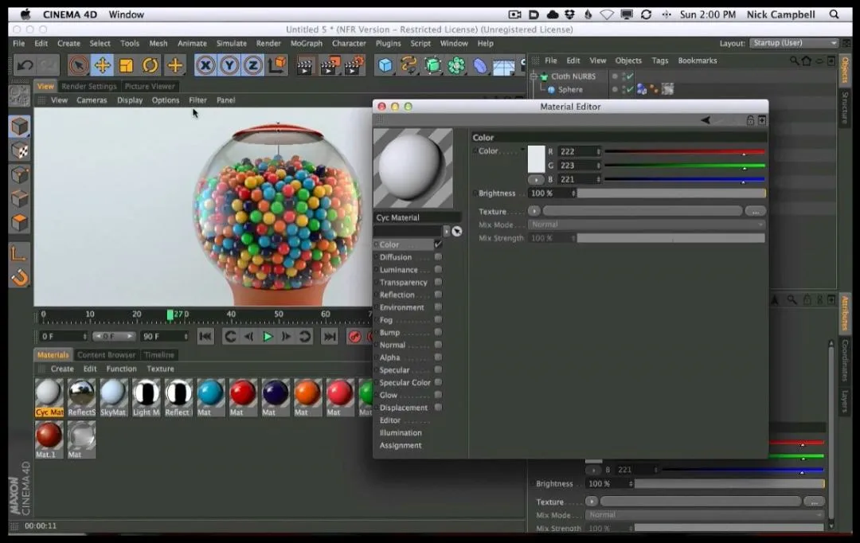This screenshot has width=860, height=543.
Task: Open Editor section in Material Editor
Action: pyautogui.click(x=390, y=420)
